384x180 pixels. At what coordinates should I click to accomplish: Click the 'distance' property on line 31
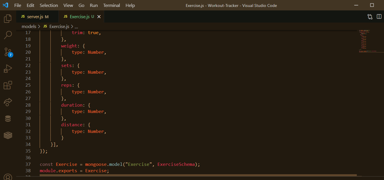click(x=72, y=125)
